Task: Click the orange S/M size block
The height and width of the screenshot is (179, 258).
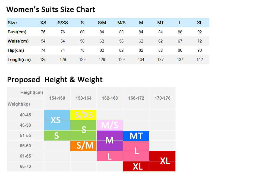Action: click(83, 146)
